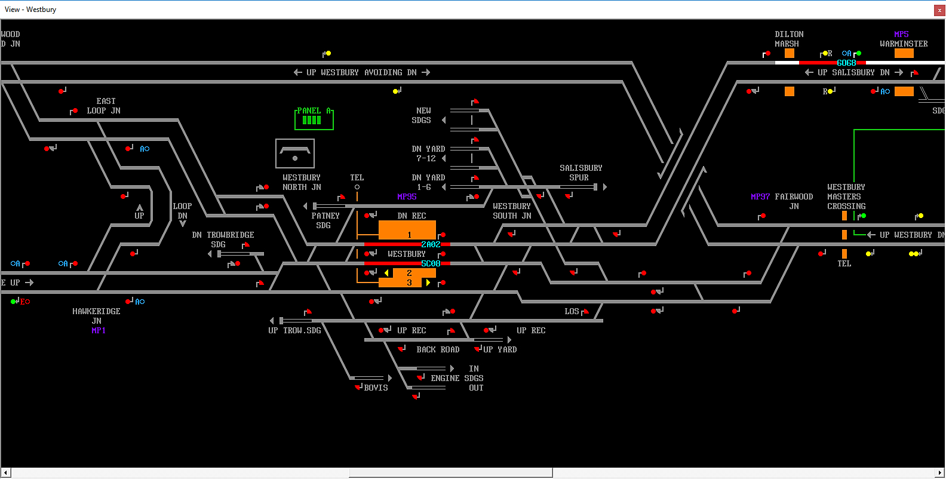Image resolution: width=946 pixels, height=479 pixels.
Task: Click the yellow signal above Westbury Avoiding line
Action: click(328, 54)
